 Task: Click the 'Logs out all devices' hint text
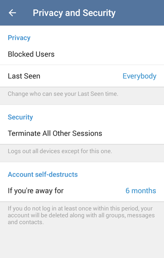point(60,151)
